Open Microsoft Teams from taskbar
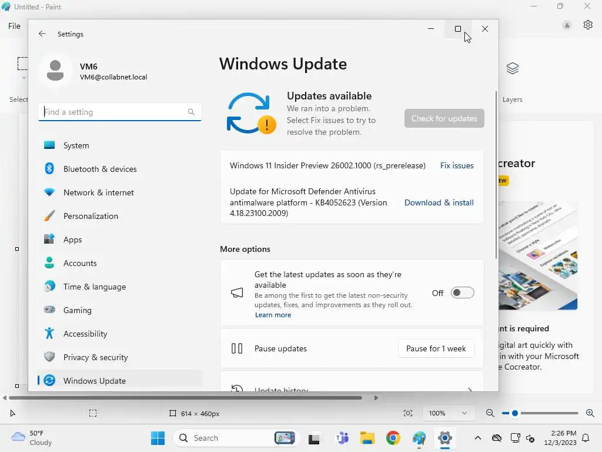 pyautogui.click(x=342, y=438)
